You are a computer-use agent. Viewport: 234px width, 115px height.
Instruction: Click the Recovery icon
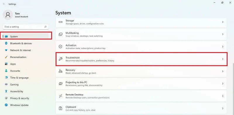(x=61, y=71)
